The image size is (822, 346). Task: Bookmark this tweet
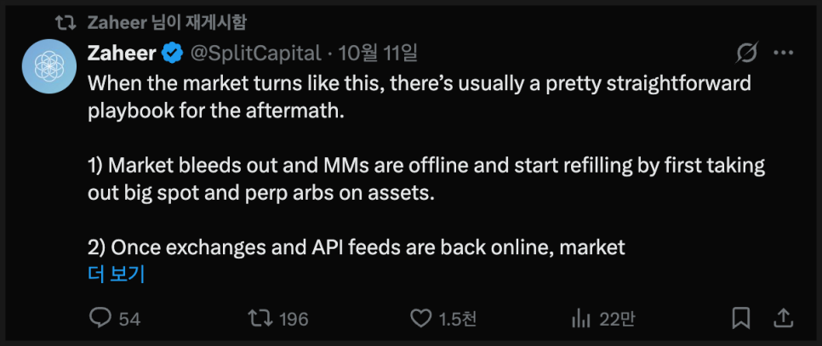741,318
